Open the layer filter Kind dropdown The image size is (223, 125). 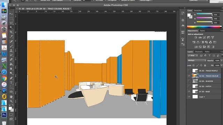[x=193, y=56]
